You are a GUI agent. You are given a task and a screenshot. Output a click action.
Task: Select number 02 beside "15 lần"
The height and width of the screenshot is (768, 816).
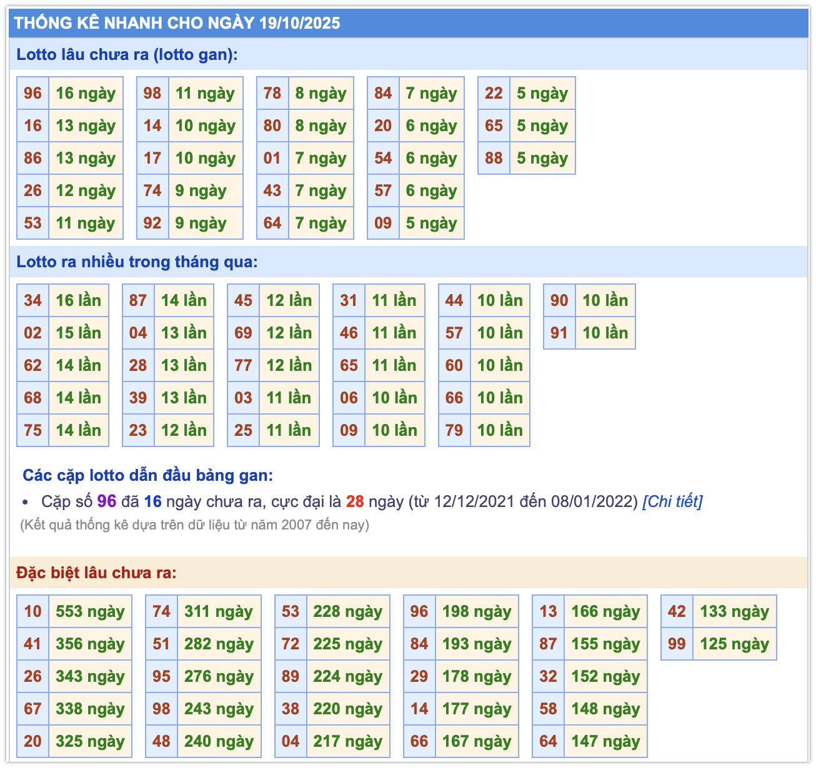32,333
